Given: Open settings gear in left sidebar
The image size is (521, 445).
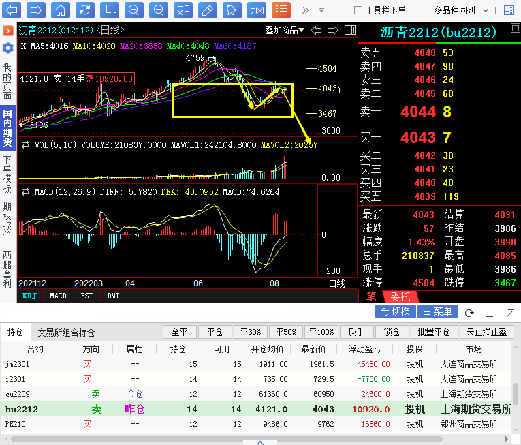Looking at the screenshot, I should (7, 48).
